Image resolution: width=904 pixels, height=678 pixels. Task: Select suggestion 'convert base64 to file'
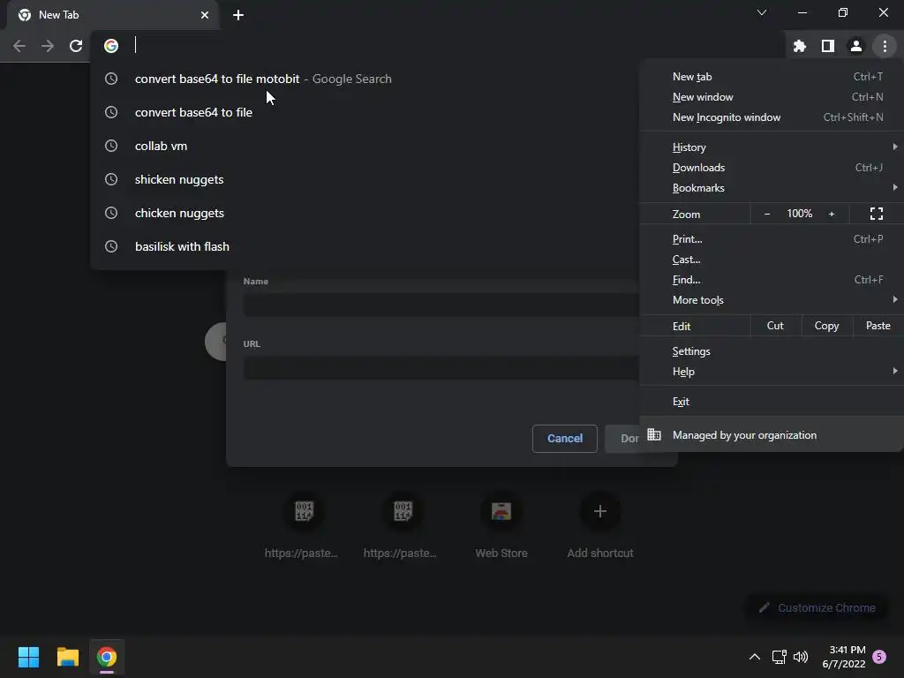(x=365, y=112)
